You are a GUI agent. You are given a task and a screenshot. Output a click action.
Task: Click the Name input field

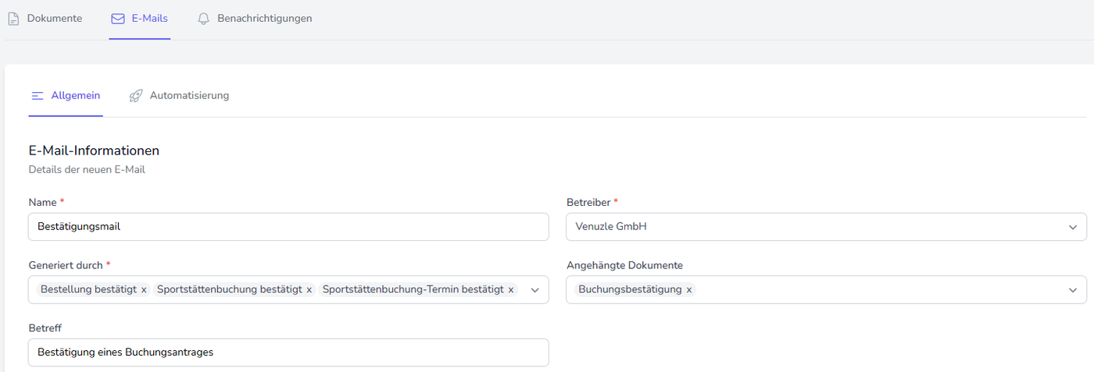click(288, 227)
